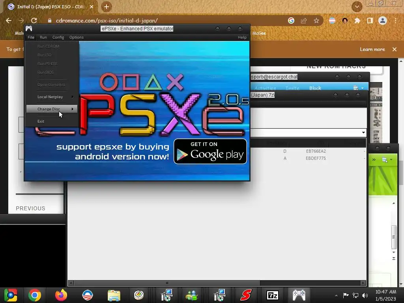Open ePSXe gamepad icon on taskbar
The image size is (404, 303).
299,295
